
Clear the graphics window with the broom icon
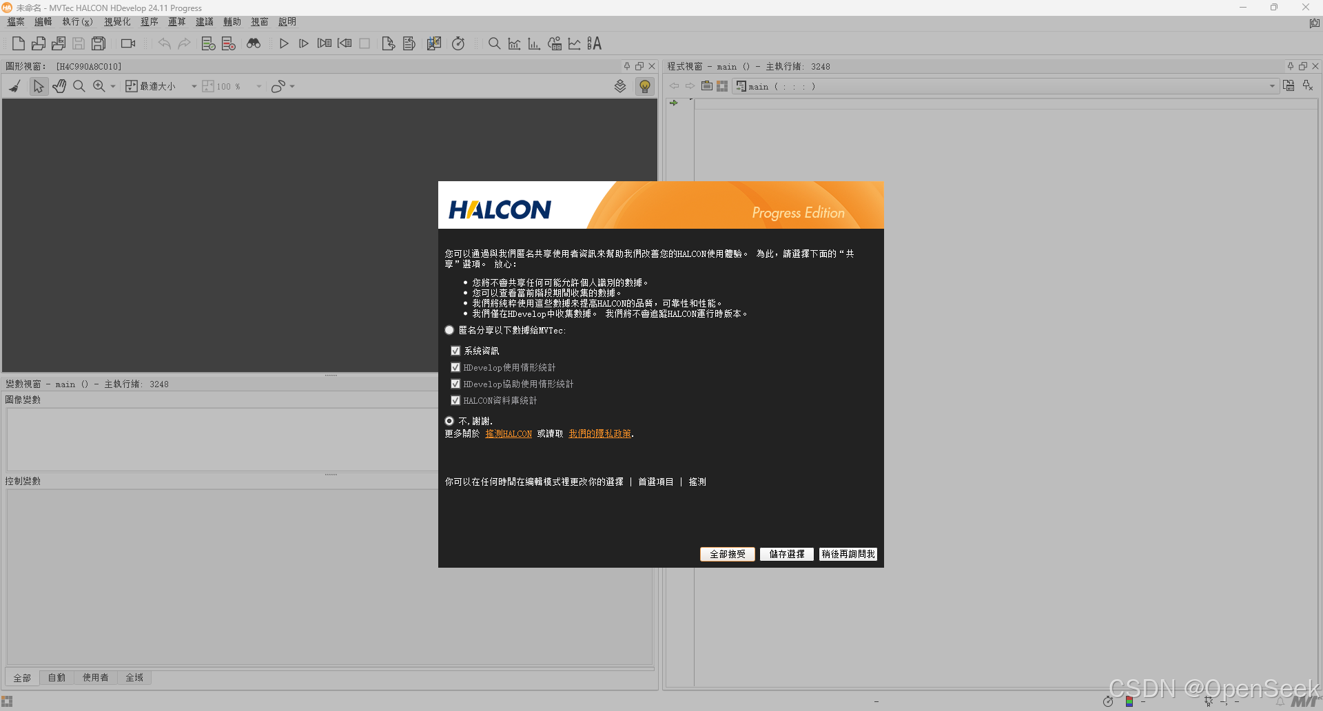[14, 85]
